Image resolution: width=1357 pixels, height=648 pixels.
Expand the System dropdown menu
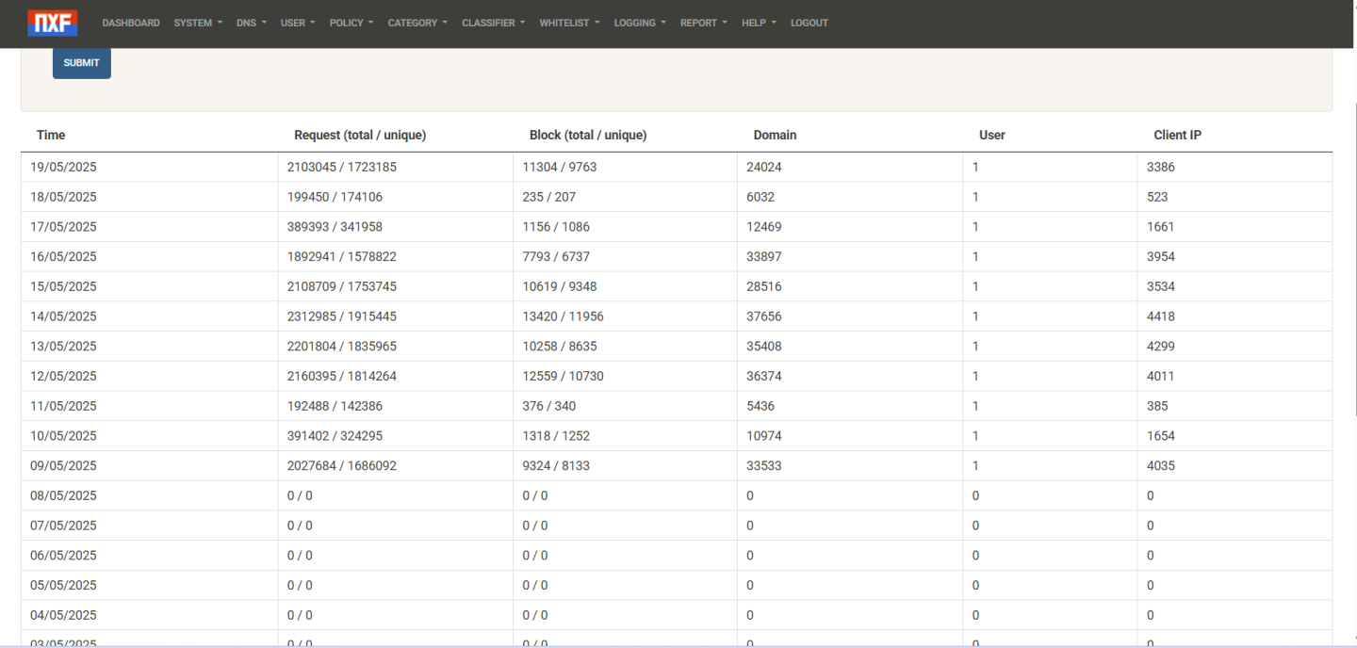point(197,23)
